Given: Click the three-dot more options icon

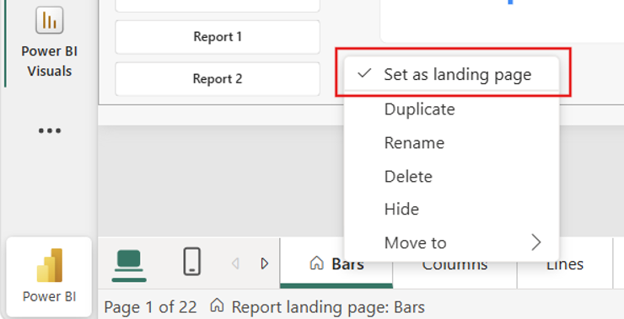Looking at the screenshot, I should (50, 130).
